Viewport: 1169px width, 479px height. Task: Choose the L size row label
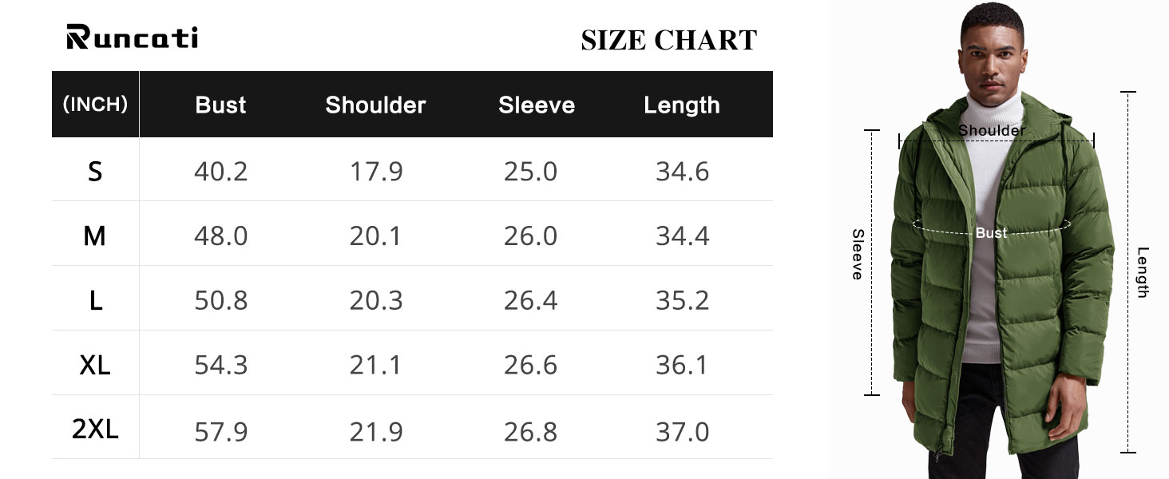click(95, 301)
